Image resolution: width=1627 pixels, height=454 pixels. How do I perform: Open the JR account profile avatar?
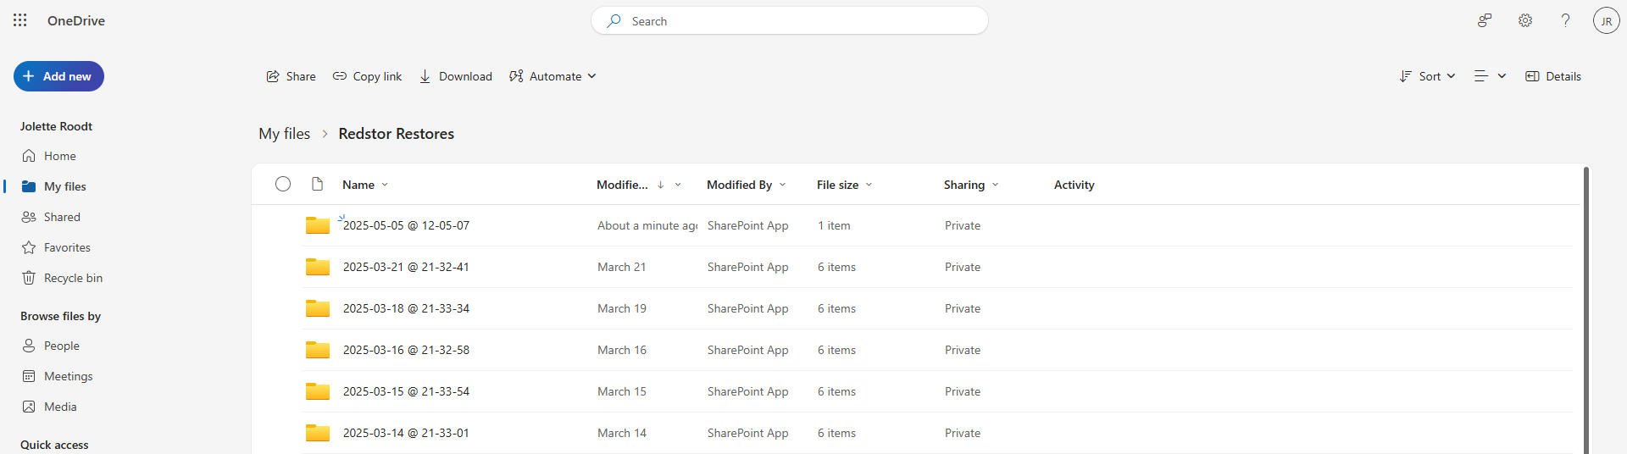[1606, 20]
